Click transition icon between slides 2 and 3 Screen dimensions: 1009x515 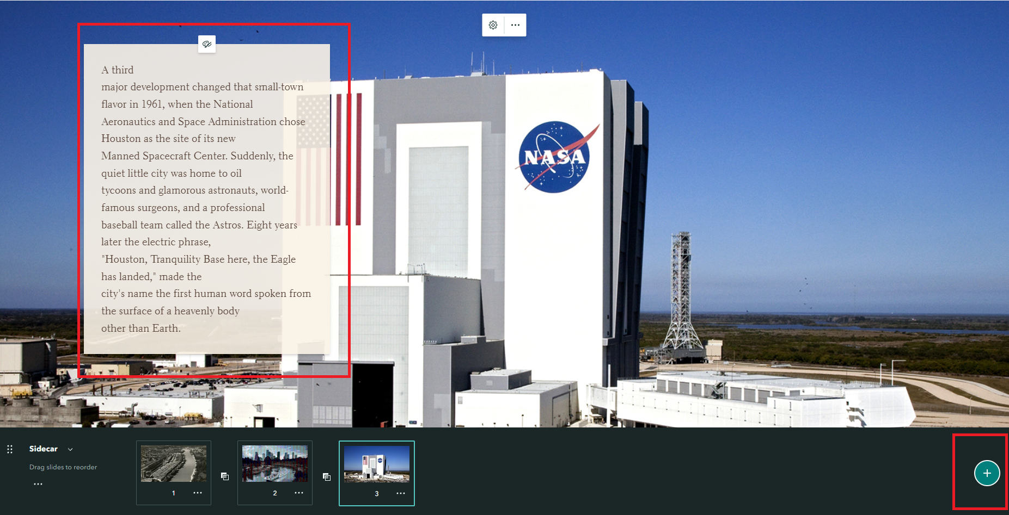(327, 477)
